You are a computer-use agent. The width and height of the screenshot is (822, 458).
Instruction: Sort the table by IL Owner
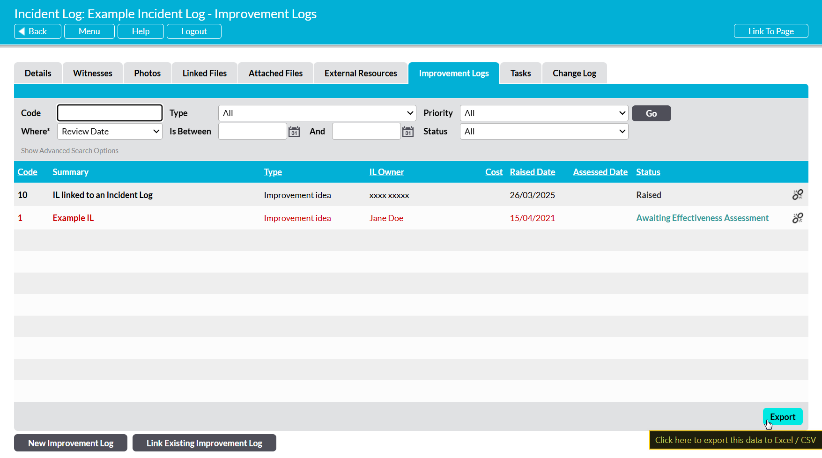(x=386, y=172)
